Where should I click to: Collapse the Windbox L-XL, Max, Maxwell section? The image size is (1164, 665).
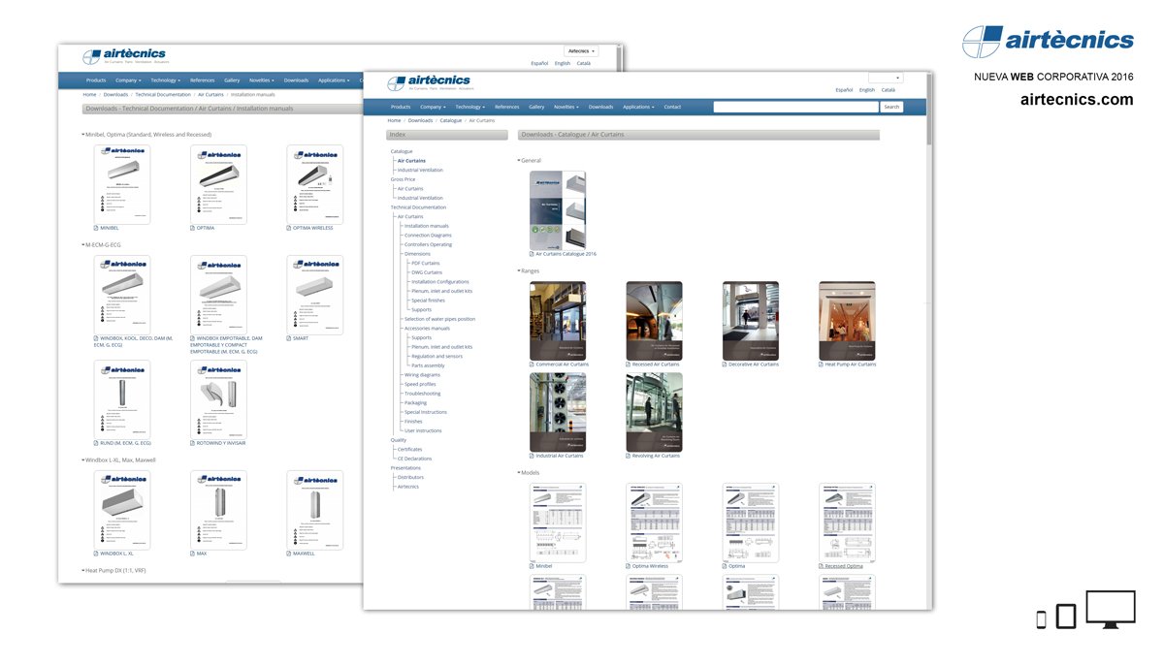[82, 460]
